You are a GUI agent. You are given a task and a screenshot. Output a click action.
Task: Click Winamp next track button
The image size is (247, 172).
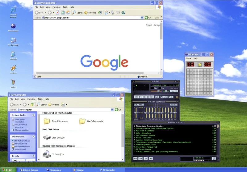pyautogui.click(x=152, y=97)
